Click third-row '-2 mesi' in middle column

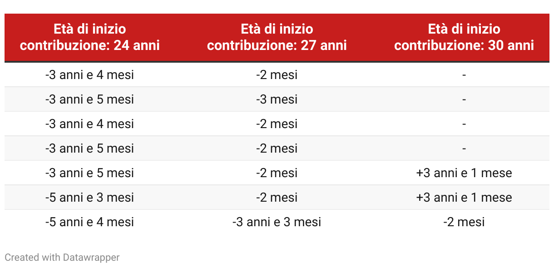tap(277, 124)
